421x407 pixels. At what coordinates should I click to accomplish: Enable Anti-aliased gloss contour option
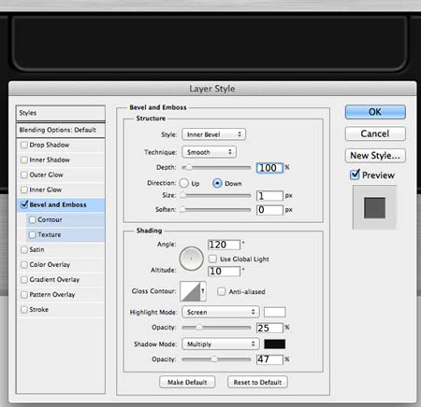tap(221, 291)
